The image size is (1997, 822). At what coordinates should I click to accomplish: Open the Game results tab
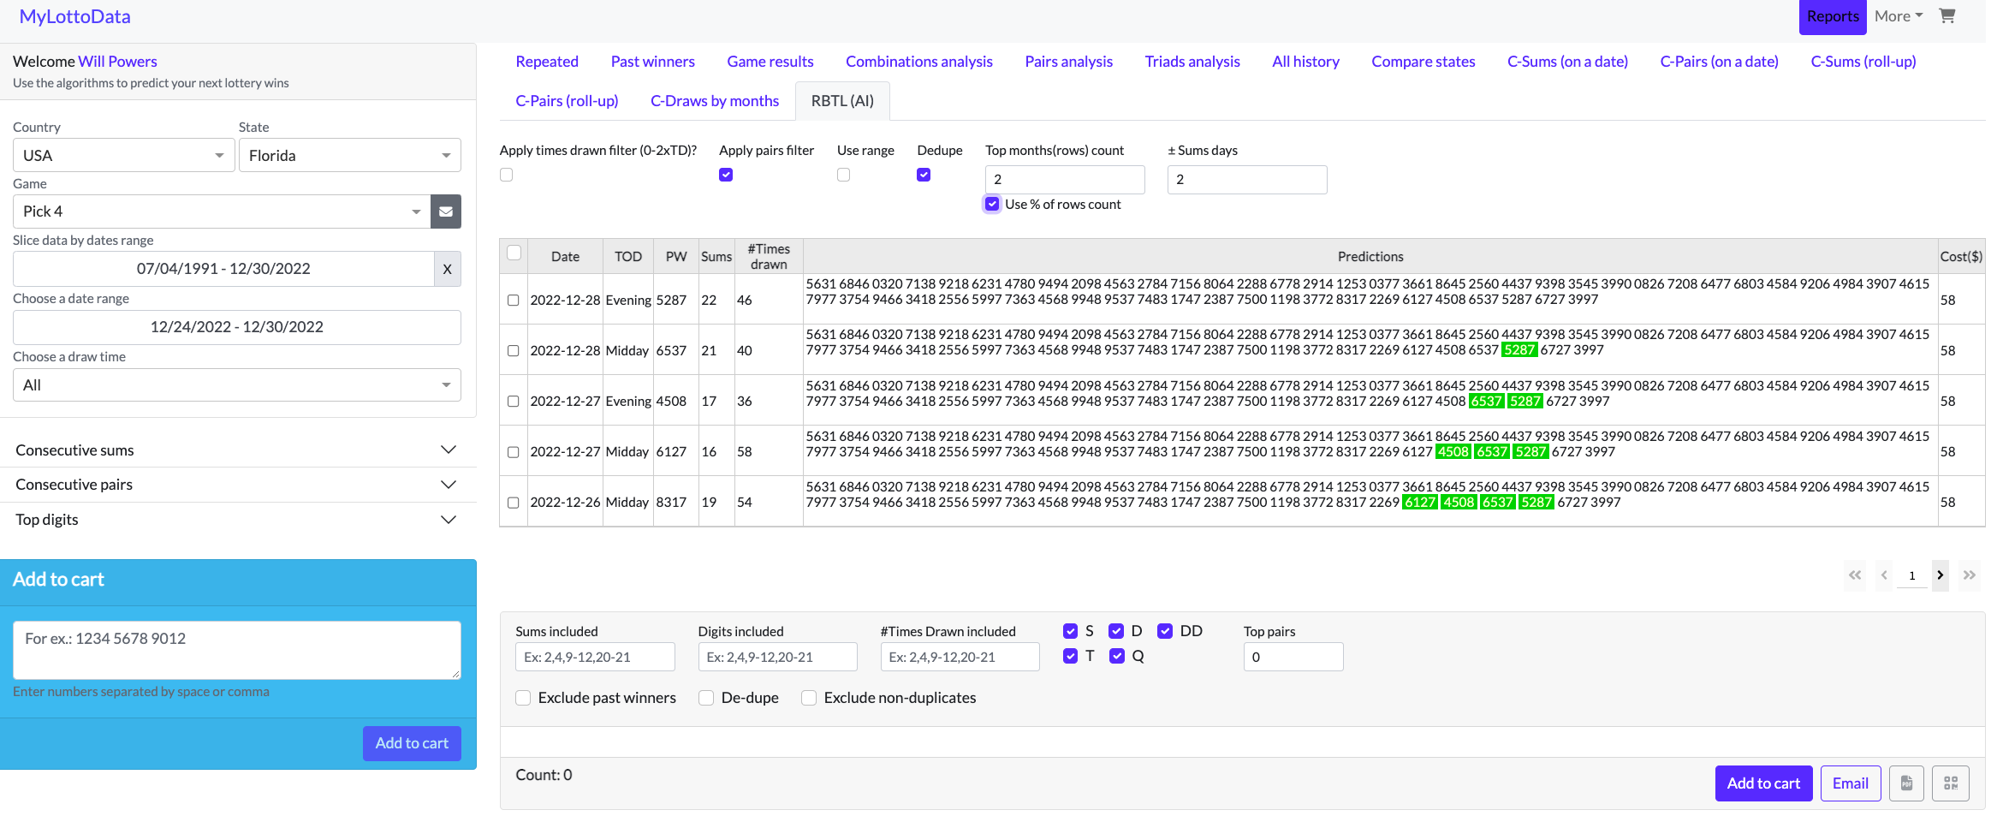tap(770, 62)
